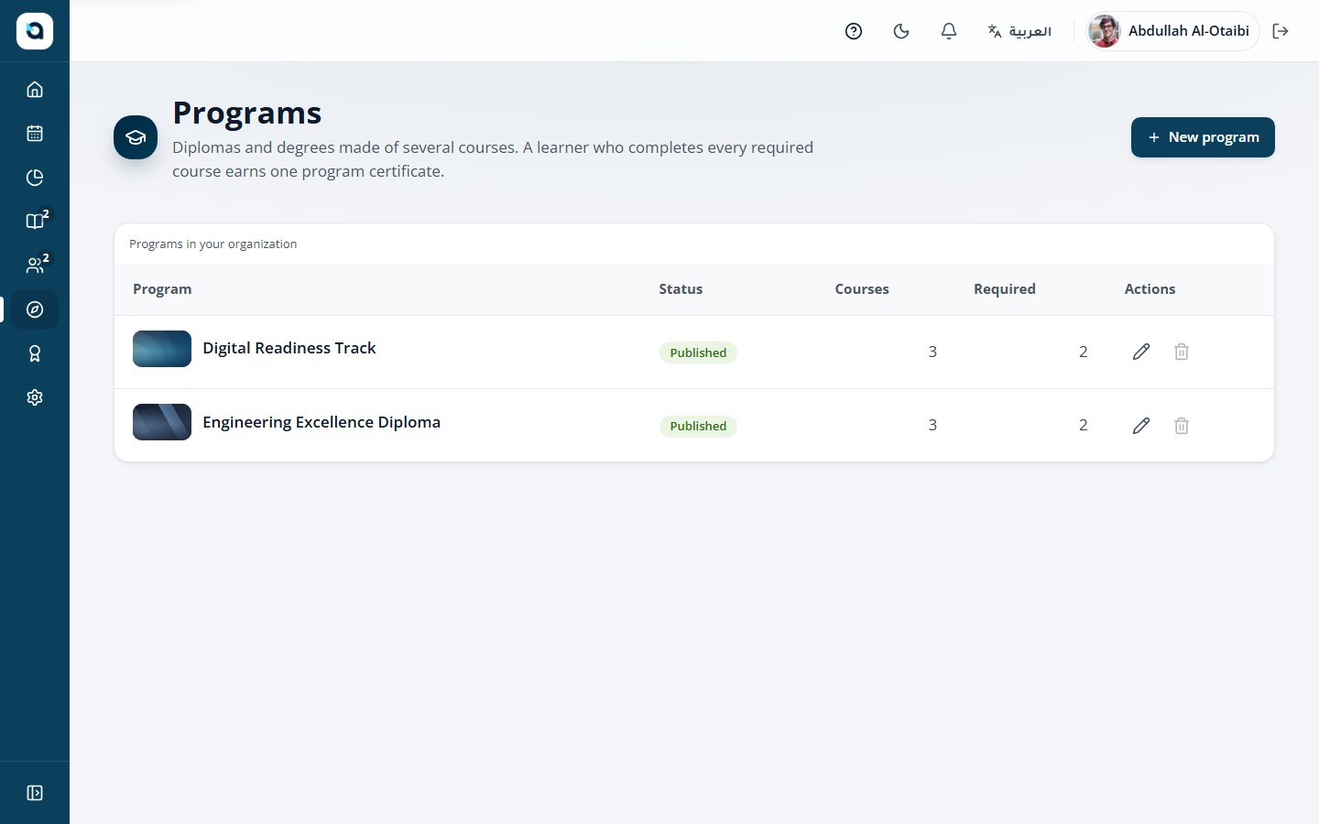This screenshot has height=824, width=1319.
Task: Click Published badge for Engineering Excellence Diploma
Action: pos(698,426)
